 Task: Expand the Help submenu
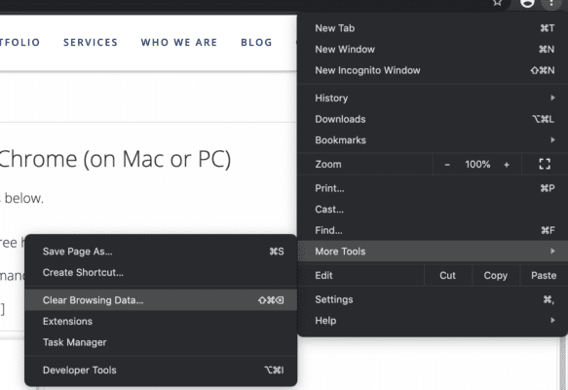[x=433, y=321]
